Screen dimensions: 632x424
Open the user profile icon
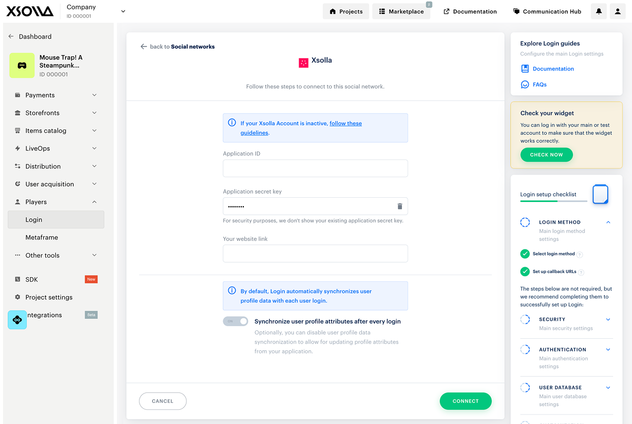pos(617,11)
